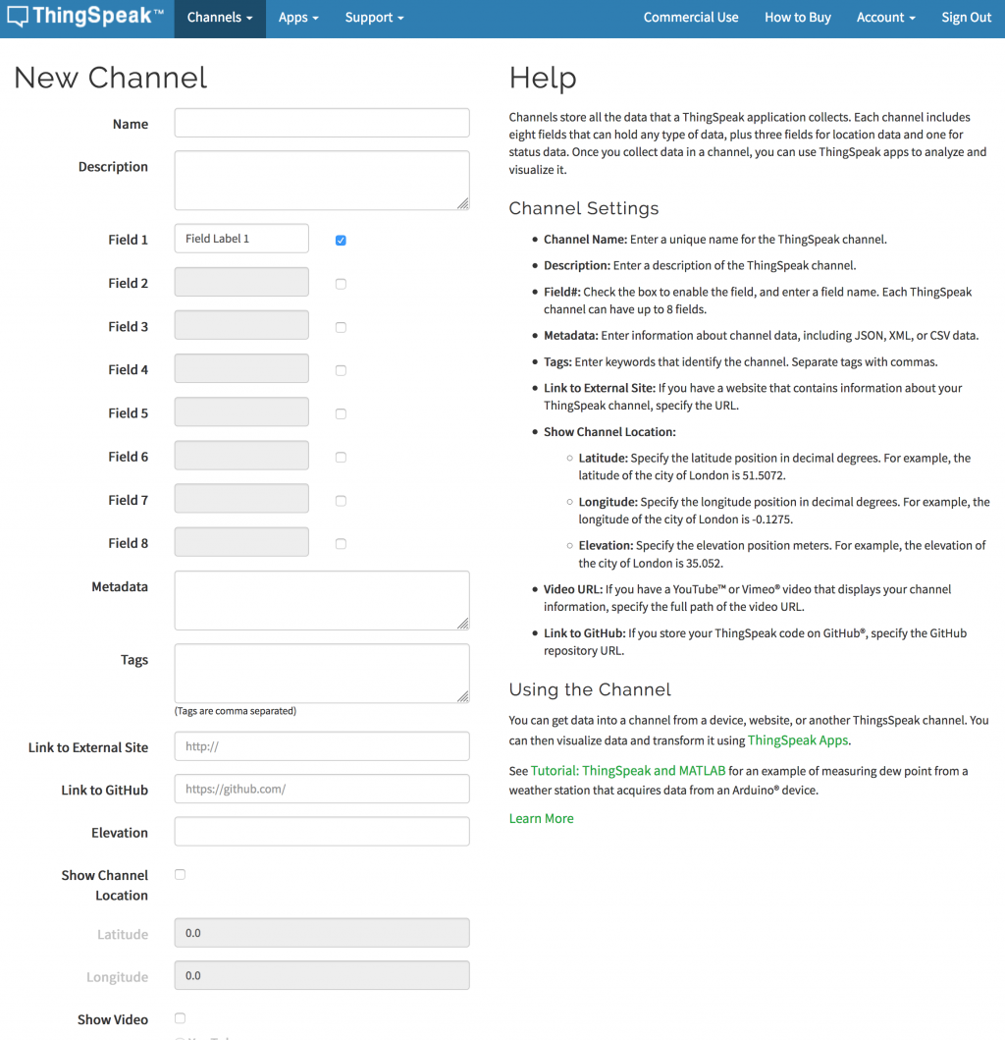Viewport: 1005px width, 1040px height.
Task: Click the Link to External Site field
Action: click(x=322, y=746)
